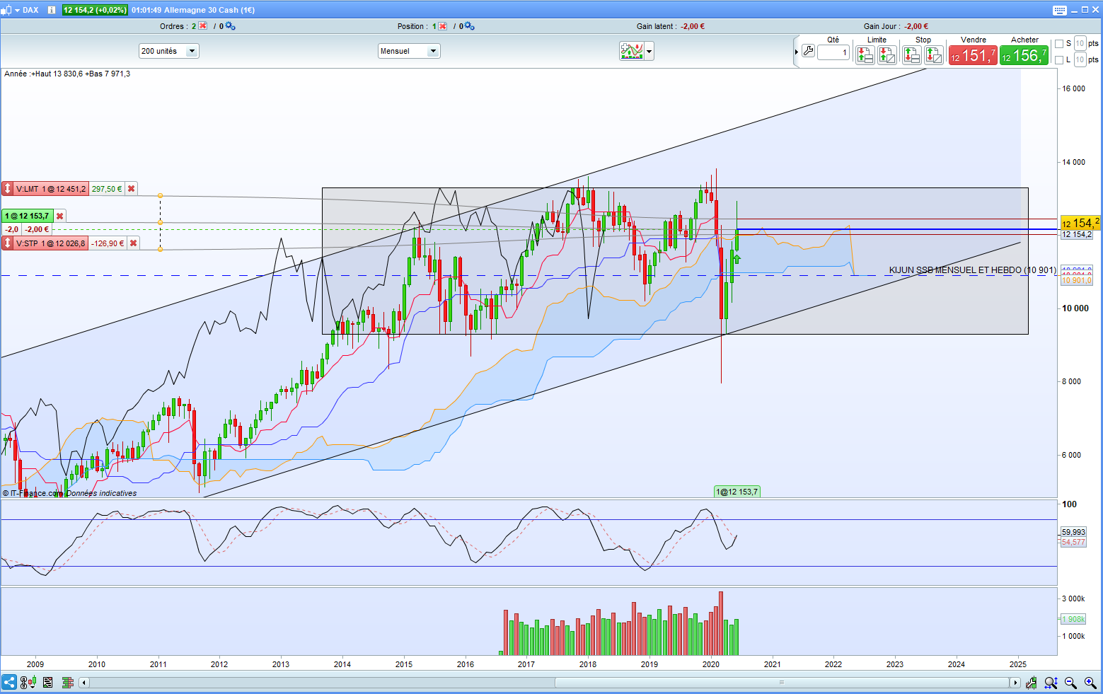Click the 1 908k volume value label
This screenshot has height=694, width=1103.
(1073, 619)
